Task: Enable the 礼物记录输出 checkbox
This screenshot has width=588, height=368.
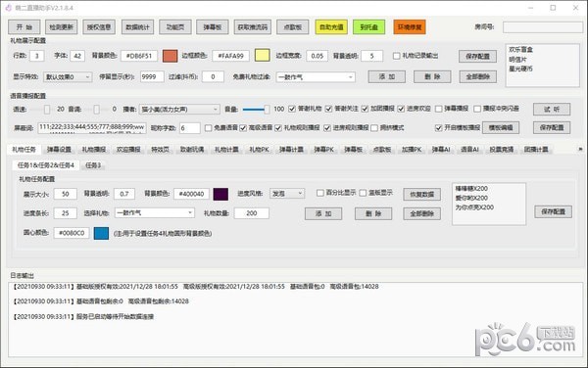Action: point(396,56)
